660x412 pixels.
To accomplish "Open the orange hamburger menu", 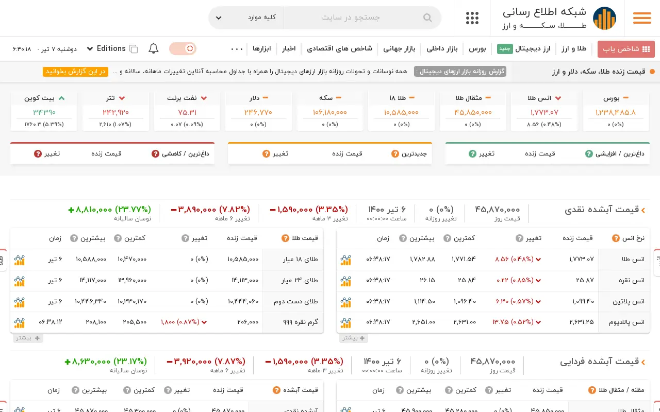I will tap(642, 18).
